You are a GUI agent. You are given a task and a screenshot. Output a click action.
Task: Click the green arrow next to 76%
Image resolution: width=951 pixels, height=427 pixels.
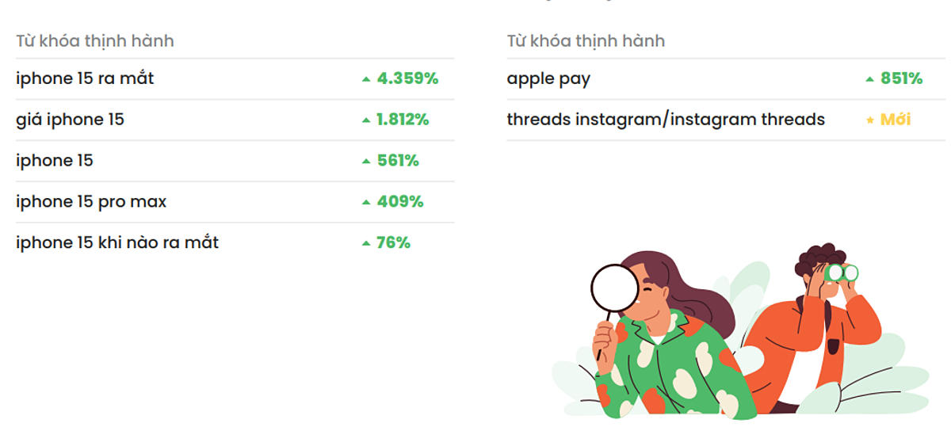pos(366,244)
